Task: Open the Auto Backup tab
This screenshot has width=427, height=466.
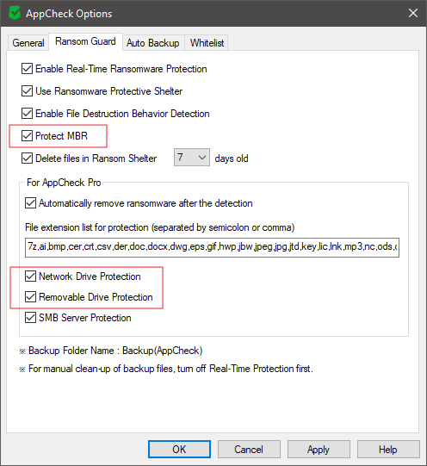Action: [x=153, y=43]
